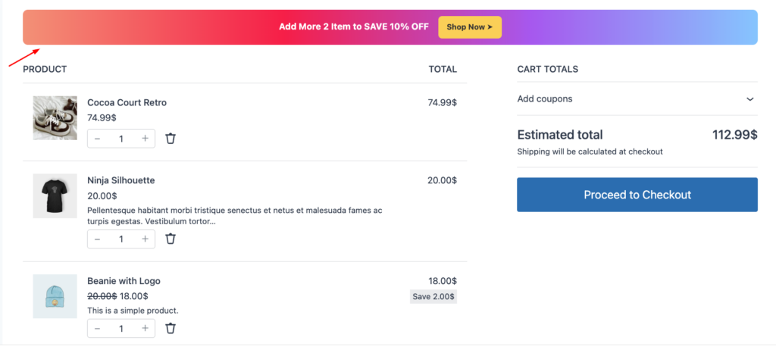Click the Estimated total value 112.99$

[734, 135]
